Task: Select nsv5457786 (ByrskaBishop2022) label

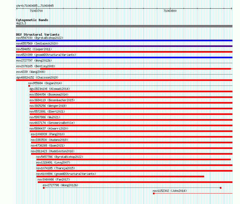Action: [x=60, y=157]
